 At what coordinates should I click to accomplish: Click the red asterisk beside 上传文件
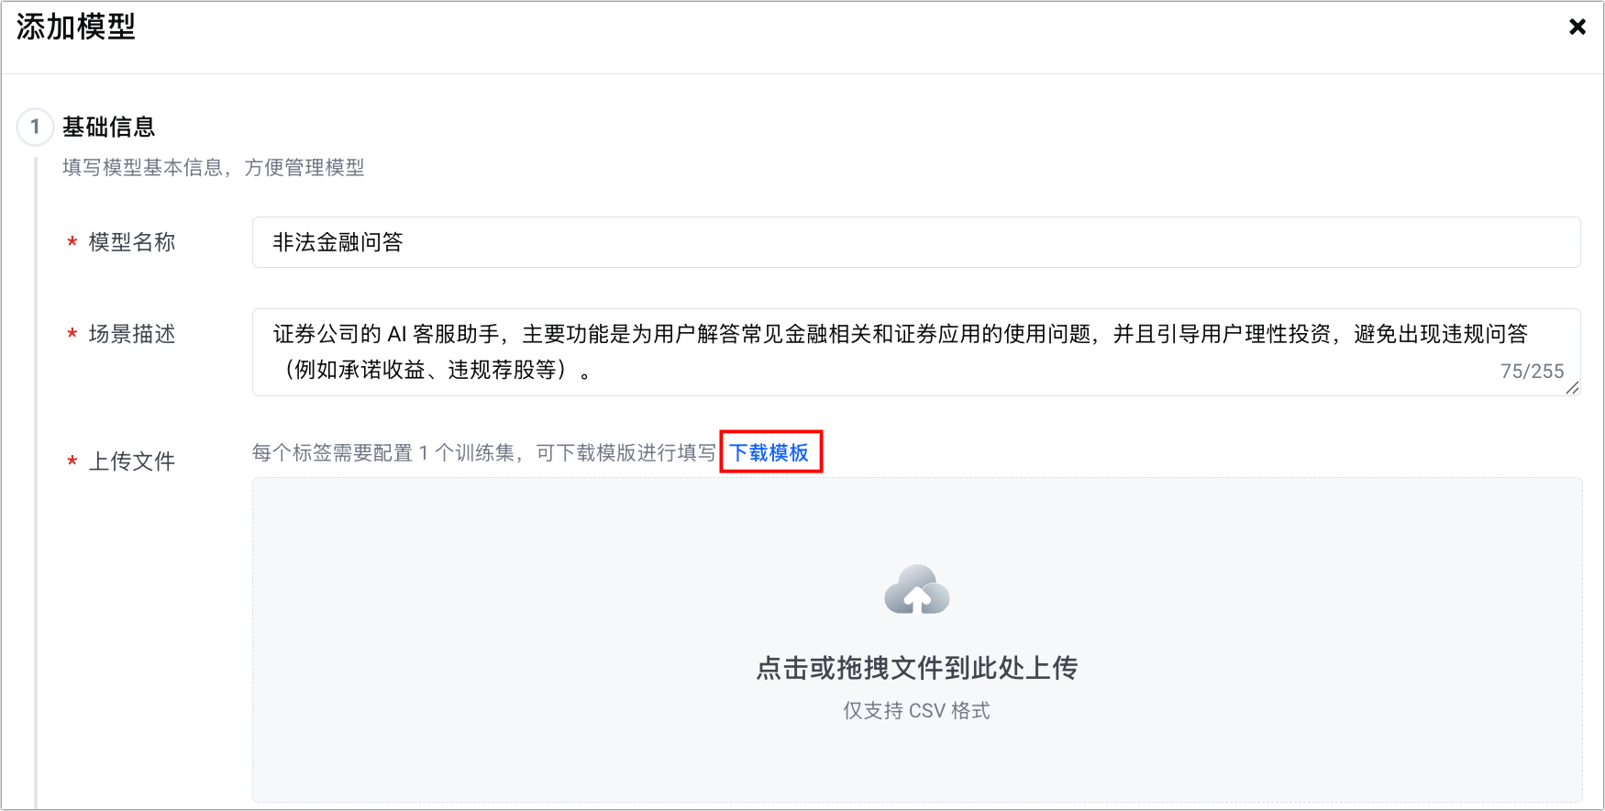coord(72,461)
